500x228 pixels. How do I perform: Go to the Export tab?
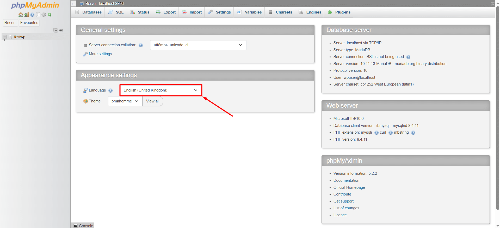coord(166,12)
